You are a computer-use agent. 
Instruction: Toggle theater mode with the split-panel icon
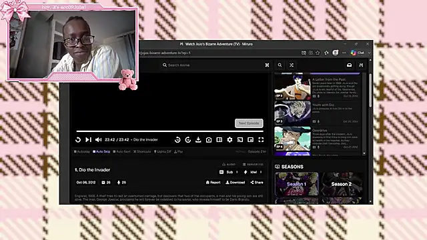coord(220,140)
